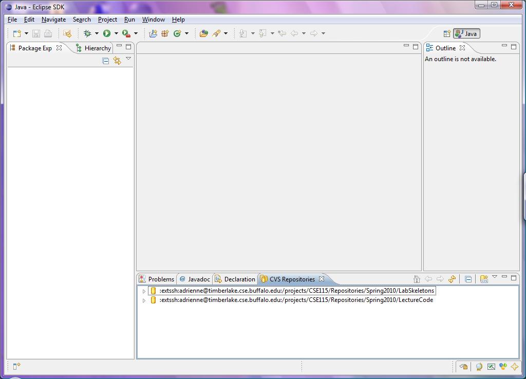526x379 pixels.
Task: Click the Debug bug icon in toolbar
Action: point(87,33)
